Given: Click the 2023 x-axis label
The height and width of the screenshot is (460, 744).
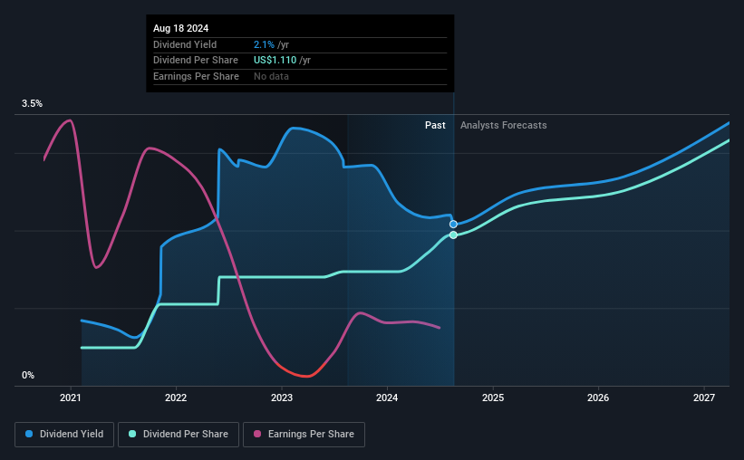Looking at the screenshot, I should pos(282,398).
